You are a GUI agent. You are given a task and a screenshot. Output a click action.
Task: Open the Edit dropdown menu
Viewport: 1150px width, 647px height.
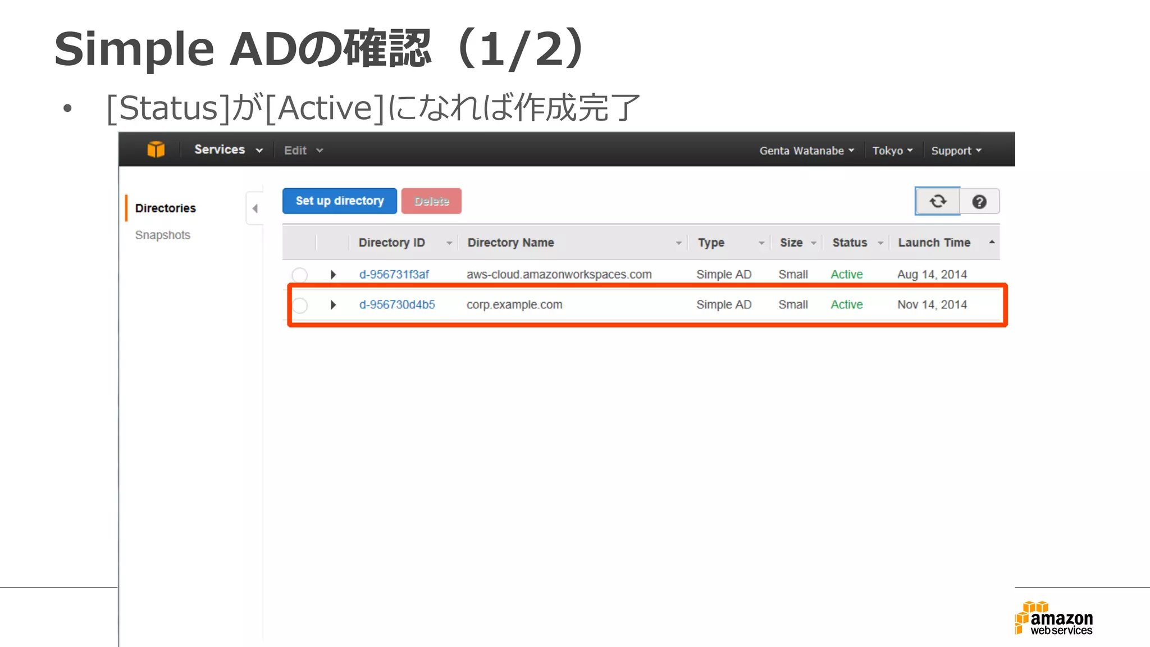pos(303,151)
